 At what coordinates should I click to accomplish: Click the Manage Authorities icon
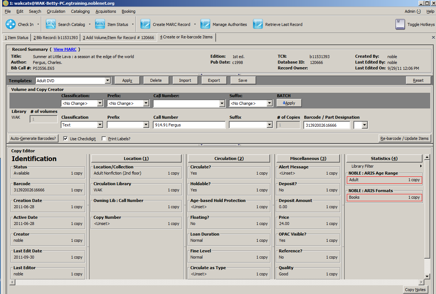205,24
